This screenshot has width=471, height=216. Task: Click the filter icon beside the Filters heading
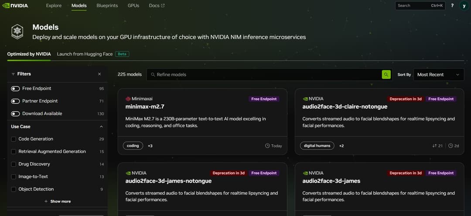pos(13,74)
